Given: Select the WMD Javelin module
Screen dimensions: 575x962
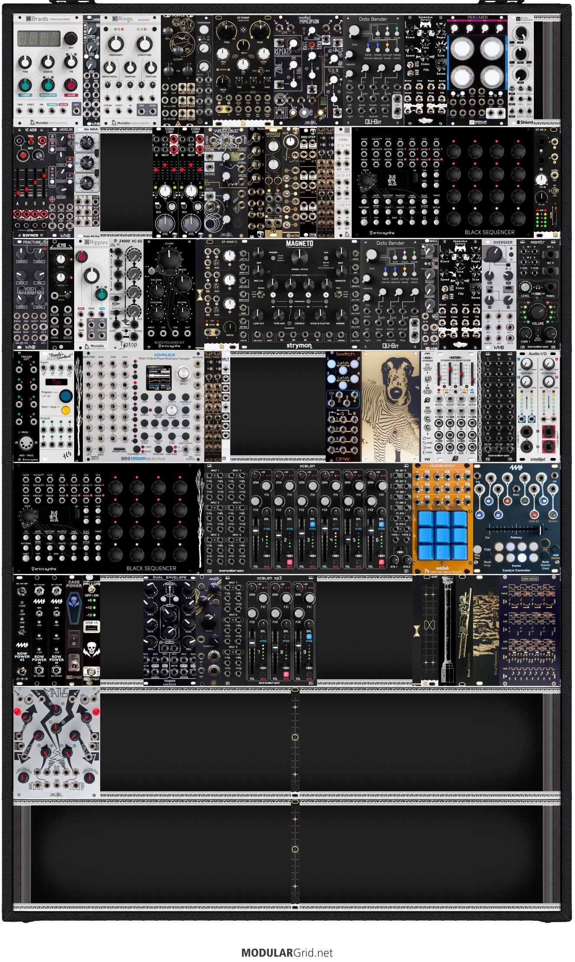Looking at the screenshot, I should 61,182.
